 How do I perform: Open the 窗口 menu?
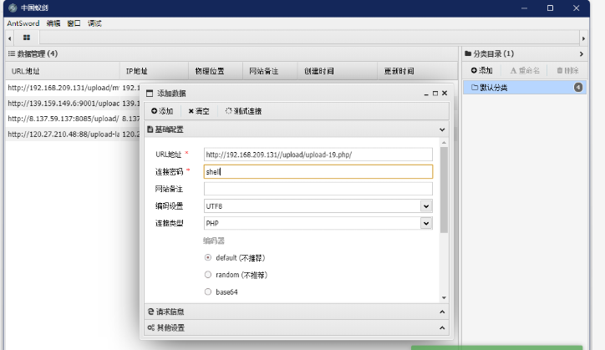tap(74, 23)
